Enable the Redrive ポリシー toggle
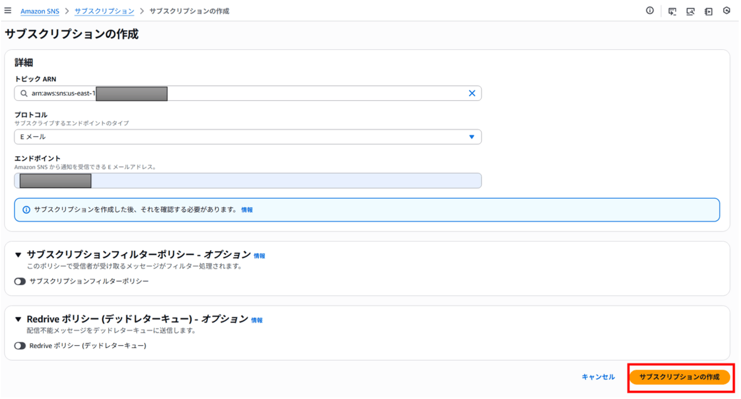 coord(20,346)
